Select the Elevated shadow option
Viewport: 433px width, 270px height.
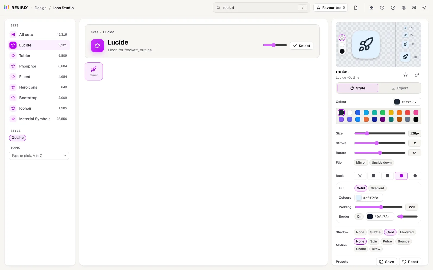407,232
